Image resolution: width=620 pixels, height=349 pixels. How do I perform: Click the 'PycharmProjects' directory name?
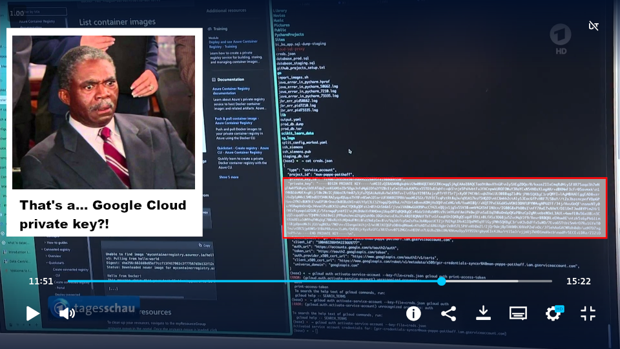[289, 35]
